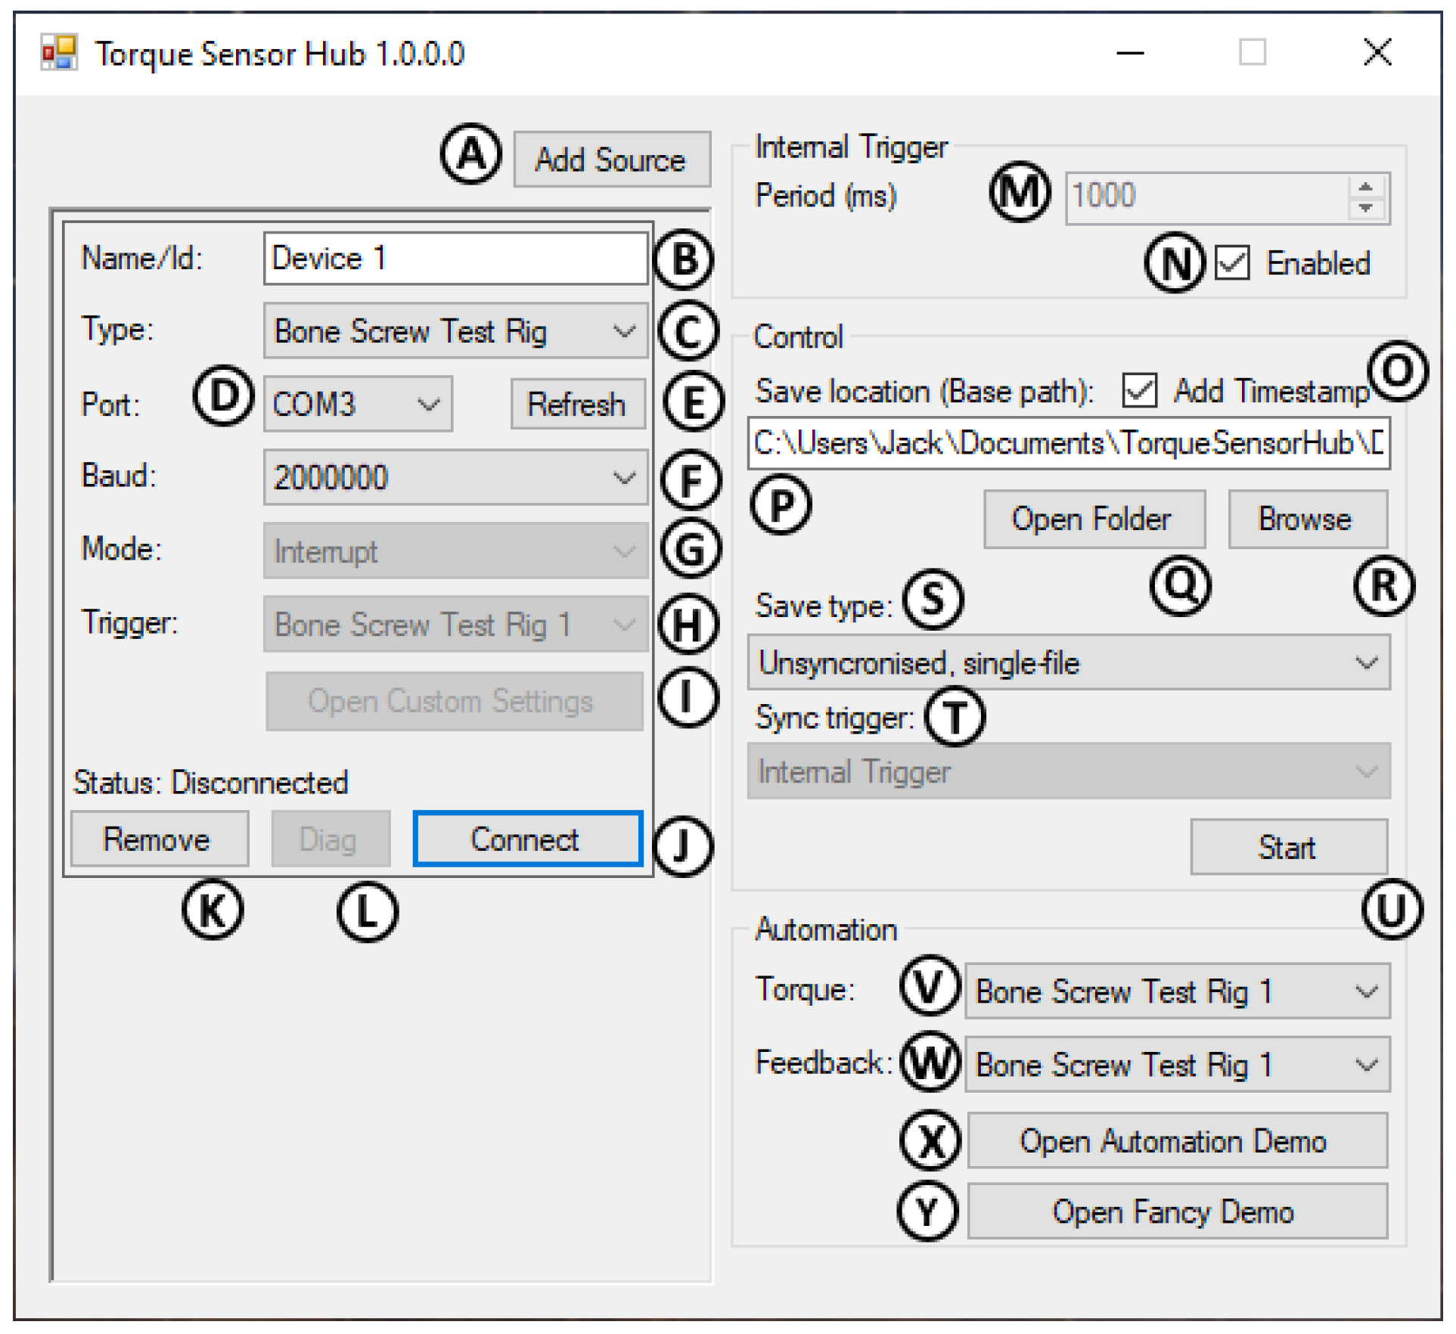Browse for a save base path

pos(1308,520)
